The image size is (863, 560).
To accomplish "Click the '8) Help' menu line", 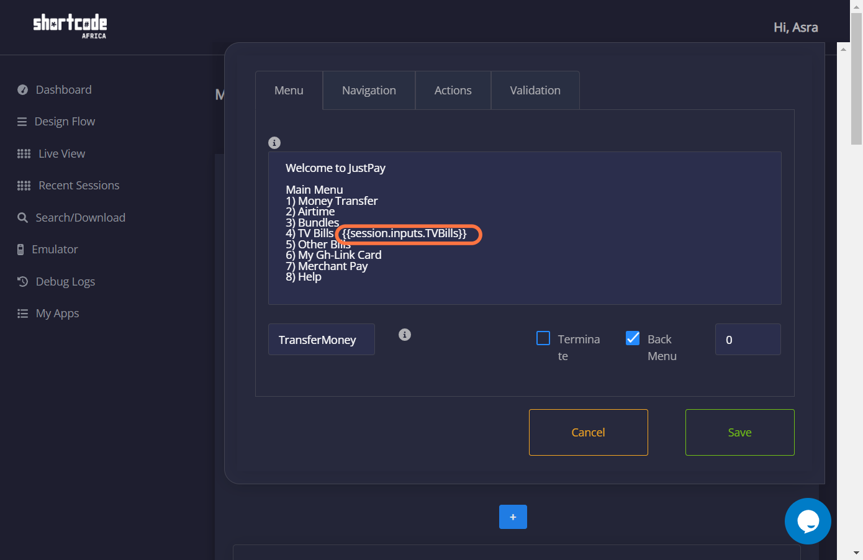I will coord(304,277).
